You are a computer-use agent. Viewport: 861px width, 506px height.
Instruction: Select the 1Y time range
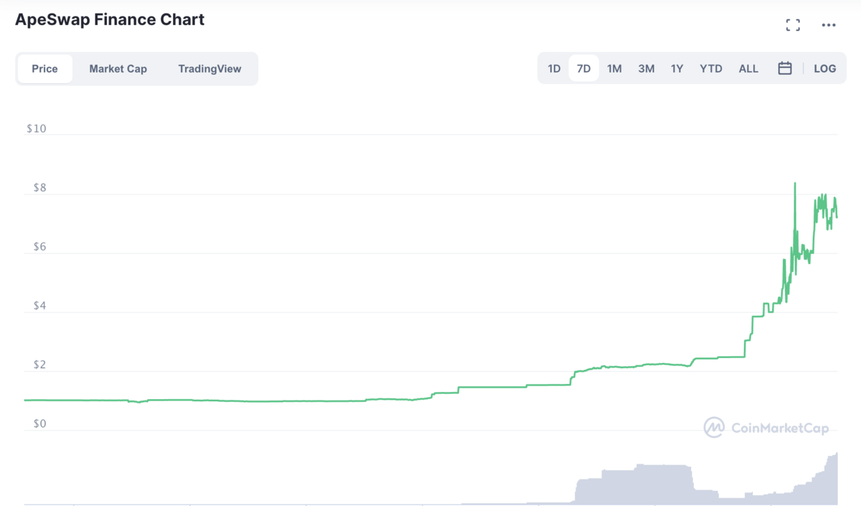click(677, 69)
